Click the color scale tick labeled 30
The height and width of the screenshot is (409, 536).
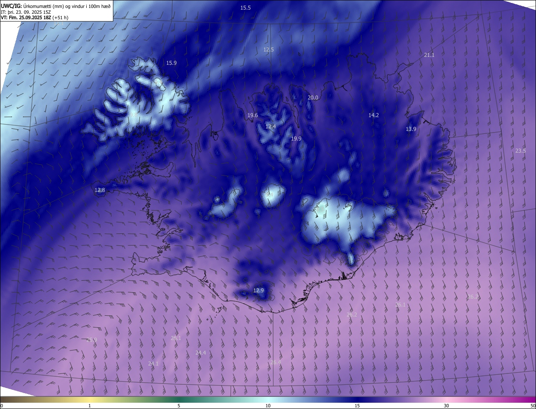[446, 406]
